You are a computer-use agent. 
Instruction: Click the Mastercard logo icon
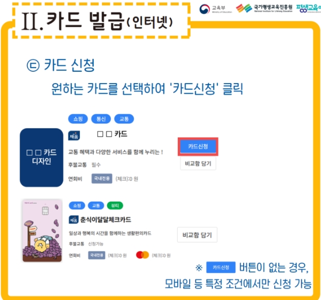click(x=143, y=255)
